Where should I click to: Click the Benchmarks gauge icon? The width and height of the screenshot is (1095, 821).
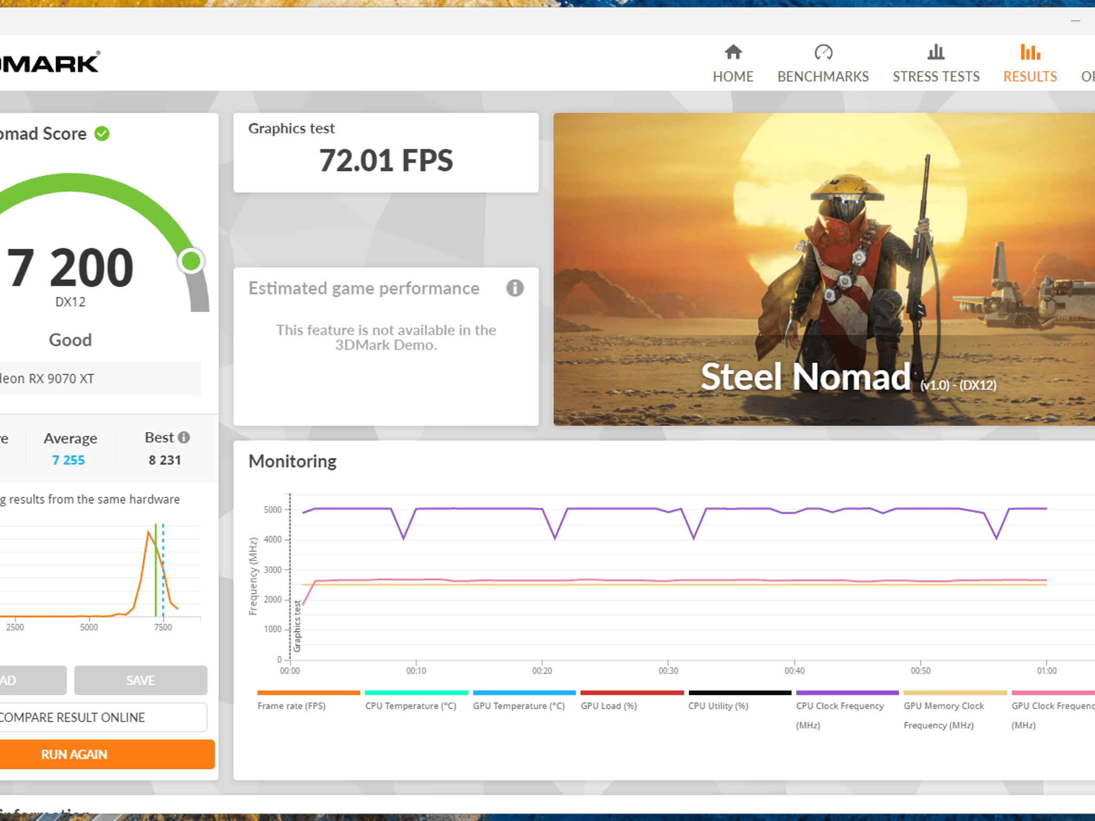click(x=823, y=52)
